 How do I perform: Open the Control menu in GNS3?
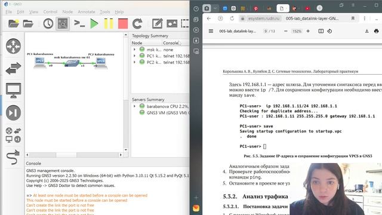[50, 12]
